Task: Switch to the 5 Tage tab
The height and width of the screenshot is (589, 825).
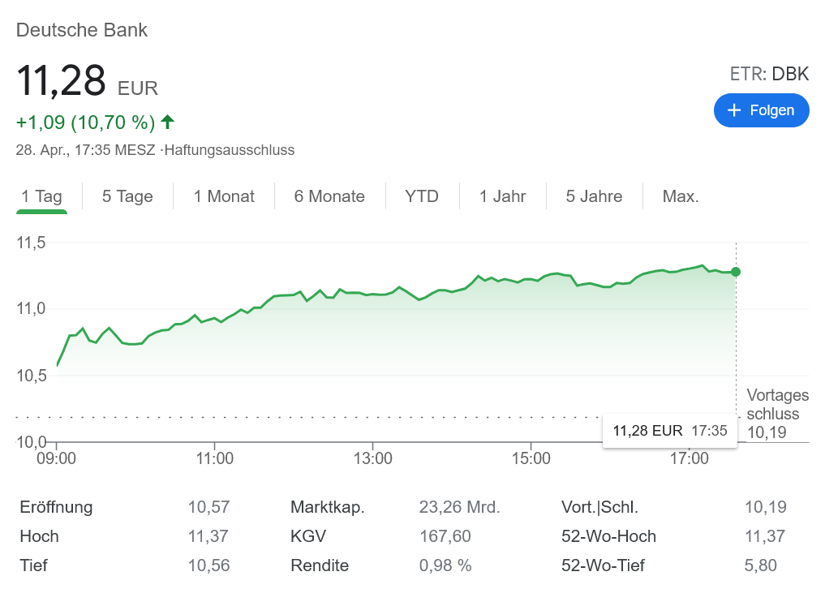Action: (x=127, y=196)
